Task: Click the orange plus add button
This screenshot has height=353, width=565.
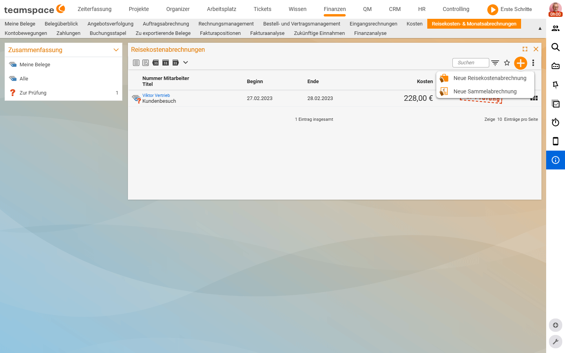Action: click(521, 63)
